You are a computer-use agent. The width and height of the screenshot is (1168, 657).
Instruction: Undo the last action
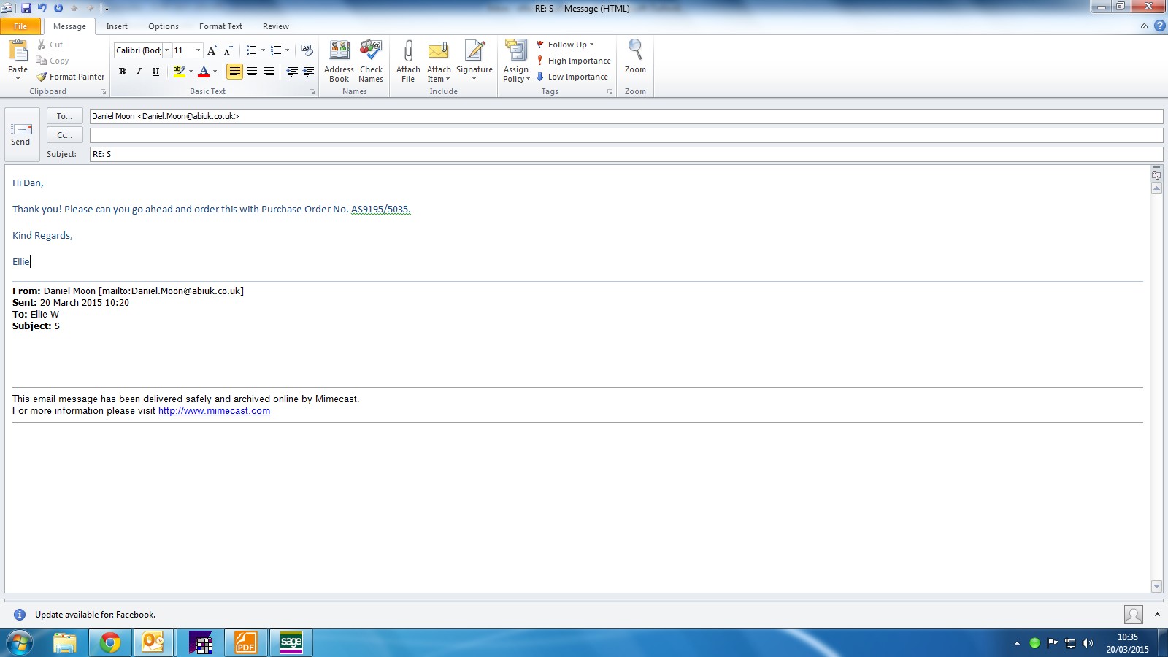[42, 8]
